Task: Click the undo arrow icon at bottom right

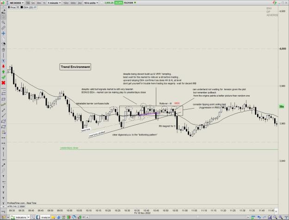Action: click(259, 218)
